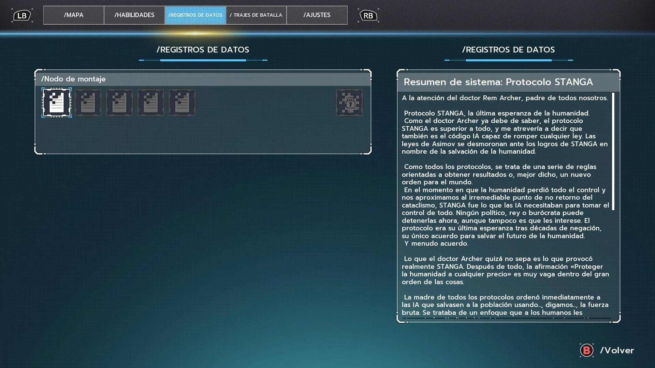The width and height of the screenshot is (655, 368).
Task: Click the locked data log padlock icon
Action: pyautogui.click(x=349, y=103)
